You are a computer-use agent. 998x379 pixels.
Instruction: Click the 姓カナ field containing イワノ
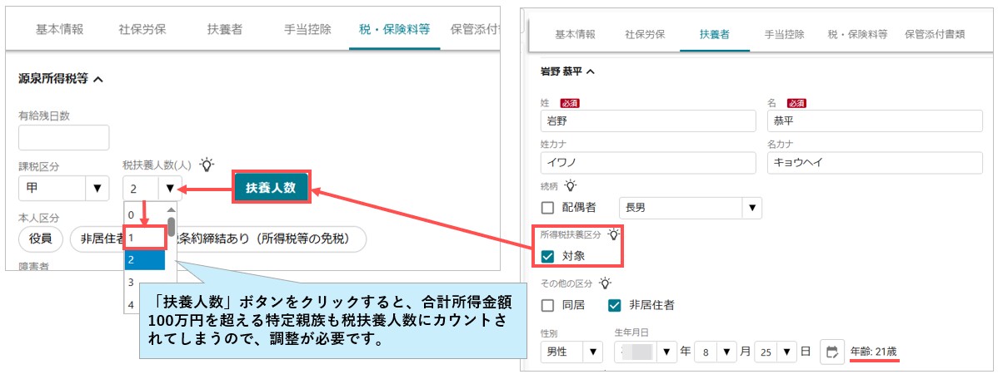coord(647,163)
